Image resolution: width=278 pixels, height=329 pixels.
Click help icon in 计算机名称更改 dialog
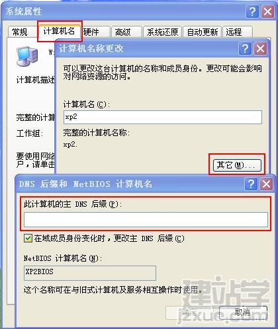tap(245, 48)
